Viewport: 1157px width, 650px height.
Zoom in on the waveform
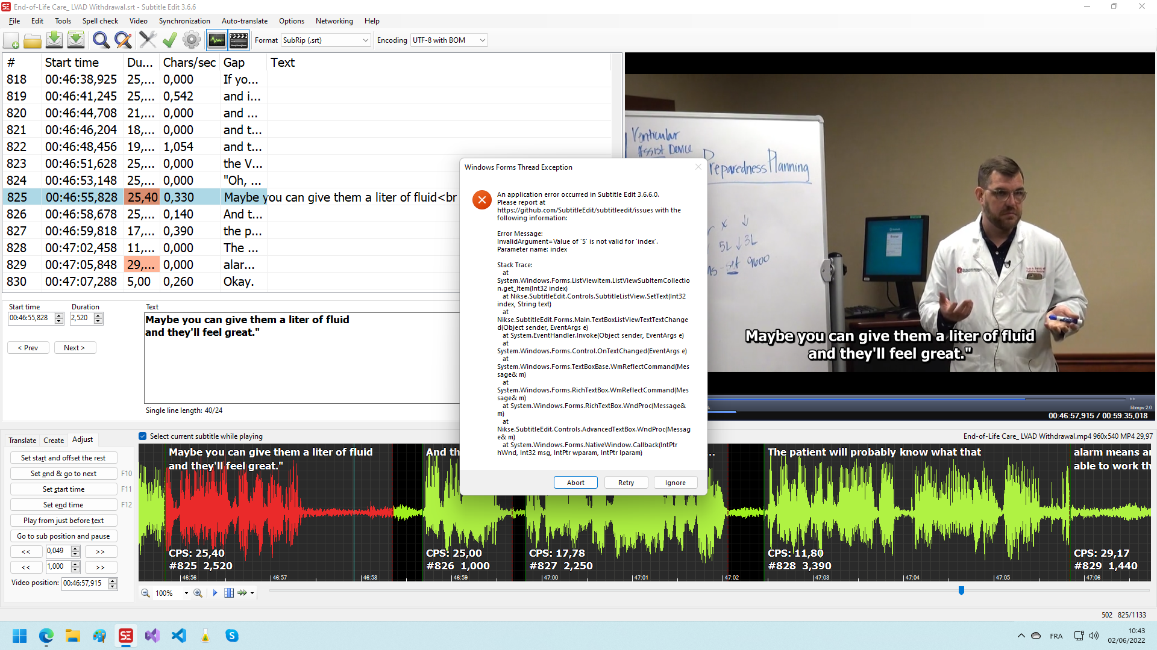198,593
